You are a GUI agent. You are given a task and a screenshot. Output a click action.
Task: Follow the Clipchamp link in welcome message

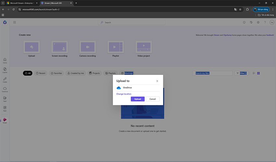pyautogui.click(x=227, y=35)
